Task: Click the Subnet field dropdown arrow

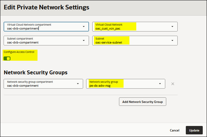Action: (x=172, y=41)
